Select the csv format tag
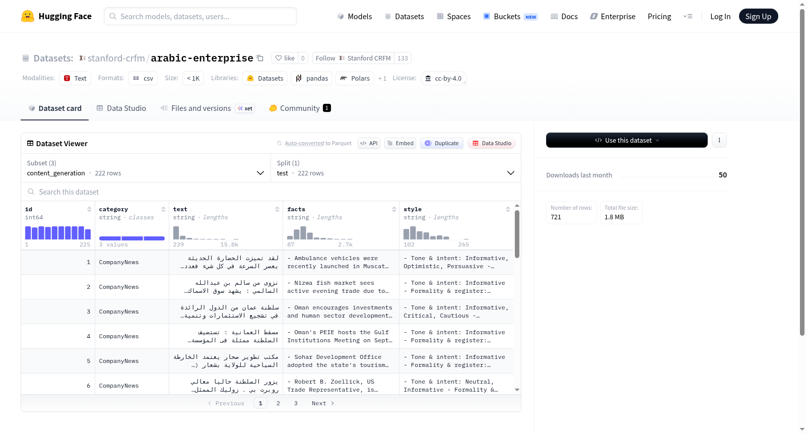The width and height of the screenshot is (806, 434). [x=143, y=78]
